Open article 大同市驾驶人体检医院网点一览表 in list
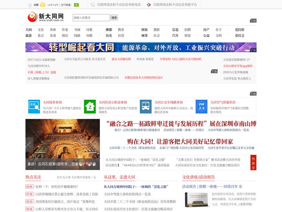This screenshot has width=282, height=212. pos(127,194)
